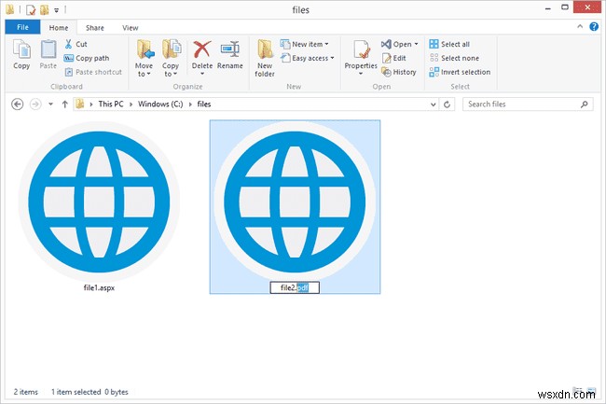Image resolution: width=606 pixels, height=404 pixels.
Task: Click the Copy icon in Clipboard group
Action: [21, 52]
